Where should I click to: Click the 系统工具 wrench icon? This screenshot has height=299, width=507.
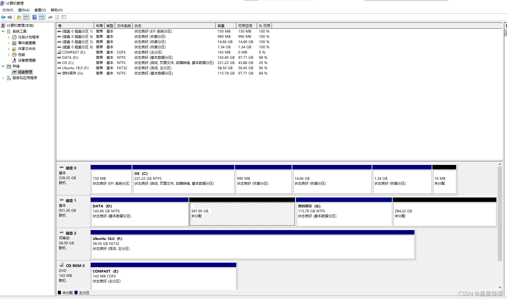[9, 31]
